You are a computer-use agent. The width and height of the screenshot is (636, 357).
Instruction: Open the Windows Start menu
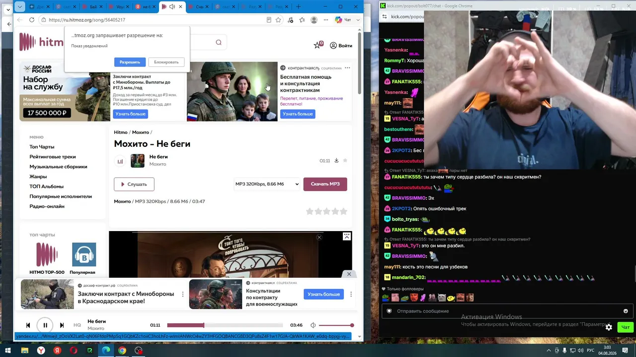click(8, 351)
